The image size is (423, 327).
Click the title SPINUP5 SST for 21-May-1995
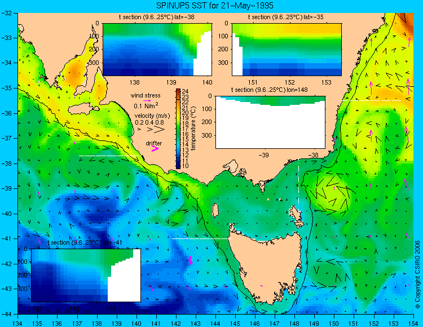tap(215, 5)
